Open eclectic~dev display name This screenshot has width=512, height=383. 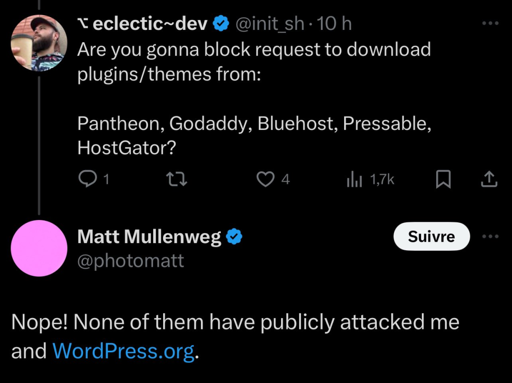[x=150, y=24]
